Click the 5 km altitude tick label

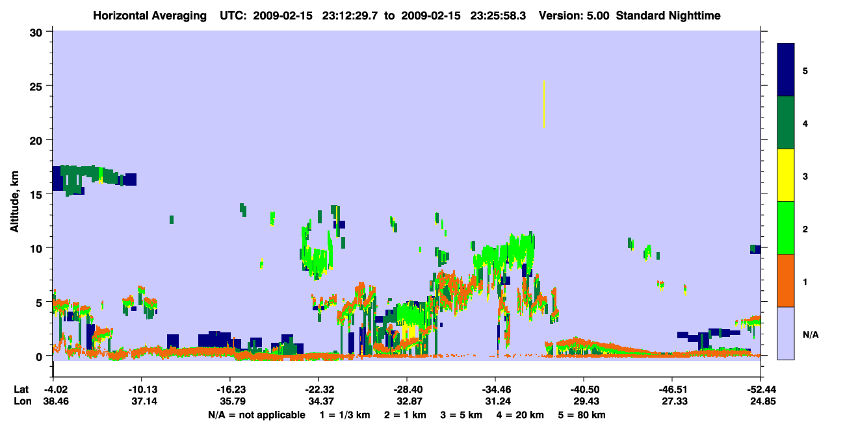(x=40, y=303)
